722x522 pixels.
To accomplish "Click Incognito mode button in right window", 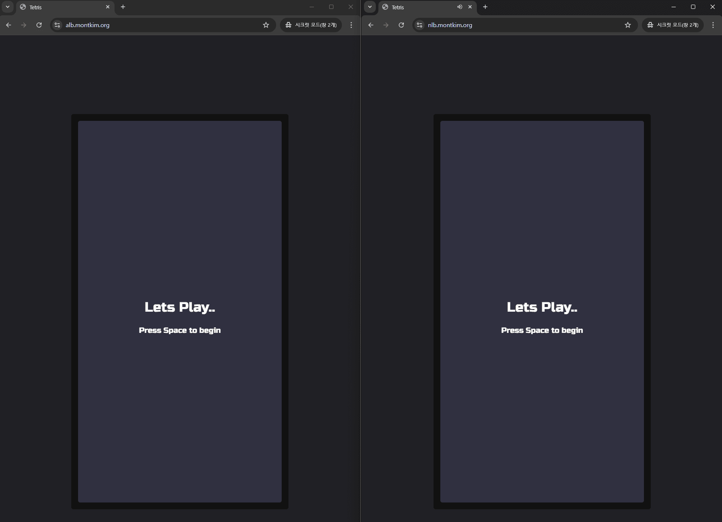I will coord(673,25).
